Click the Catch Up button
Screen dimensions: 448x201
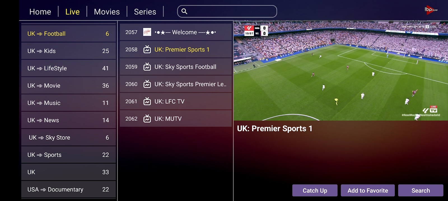(x=315, y=190)
